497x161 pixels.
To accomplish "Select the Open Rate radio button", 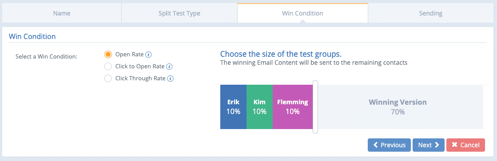I will (108, 55).
